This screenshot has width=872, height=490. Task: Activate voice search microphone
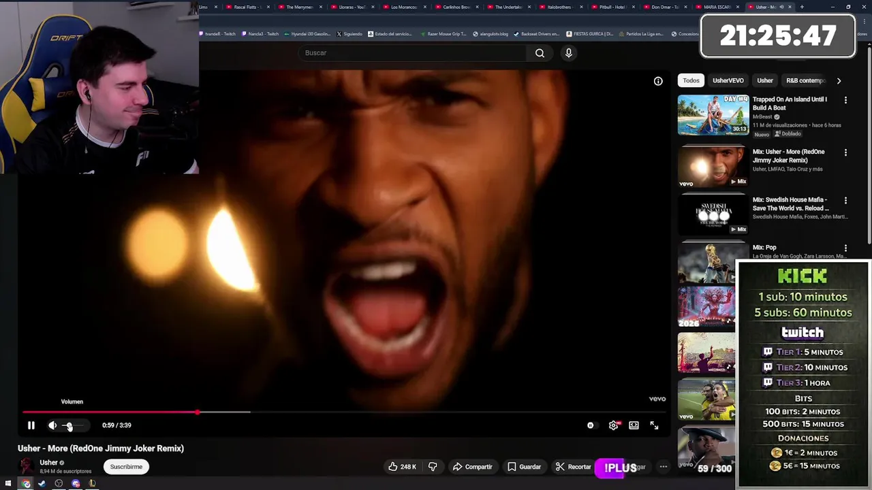[569, 53]
